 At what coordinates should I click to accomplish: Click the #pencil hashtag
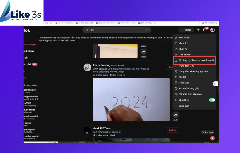145,69
